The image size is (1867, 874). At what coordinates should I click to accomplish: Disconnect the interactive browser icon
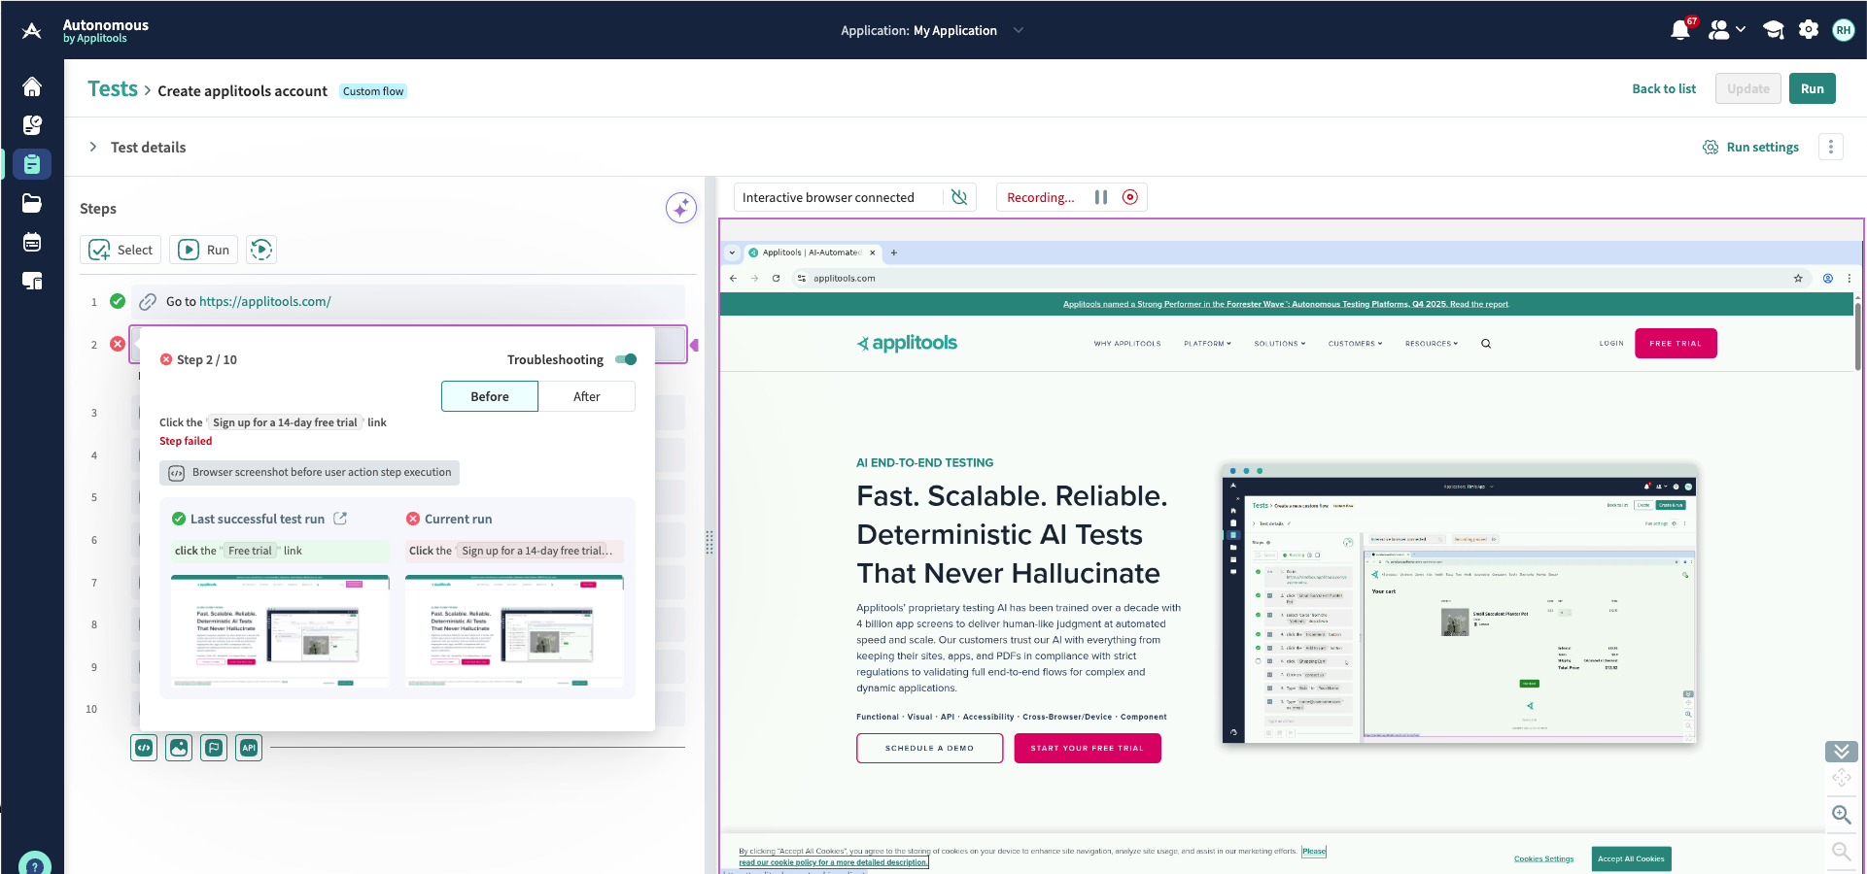click(x=959, y=197)
